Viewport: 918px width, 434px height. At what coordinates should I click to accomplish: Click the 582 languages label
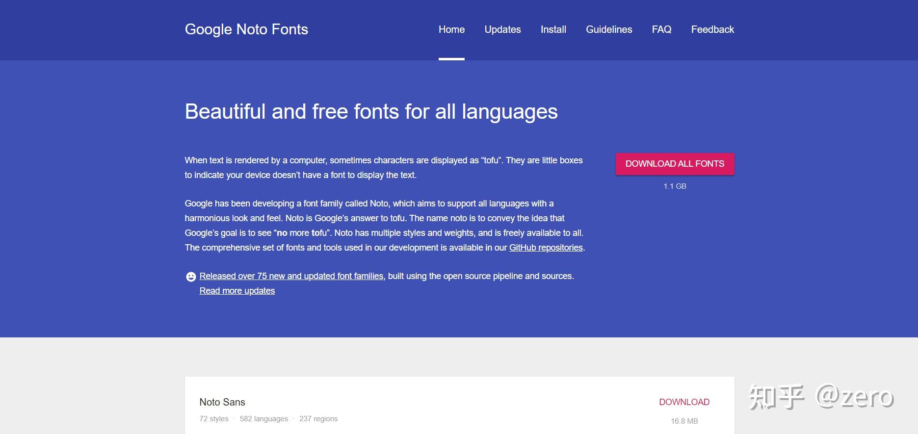coord(263,419)
